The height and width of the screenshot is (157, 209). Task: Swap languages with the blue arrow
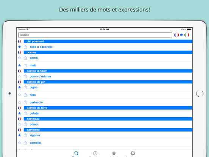(x=181, y=35)
